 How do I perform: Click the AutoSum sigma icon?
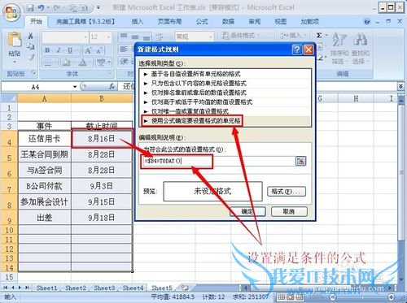[x=319, y=35]
